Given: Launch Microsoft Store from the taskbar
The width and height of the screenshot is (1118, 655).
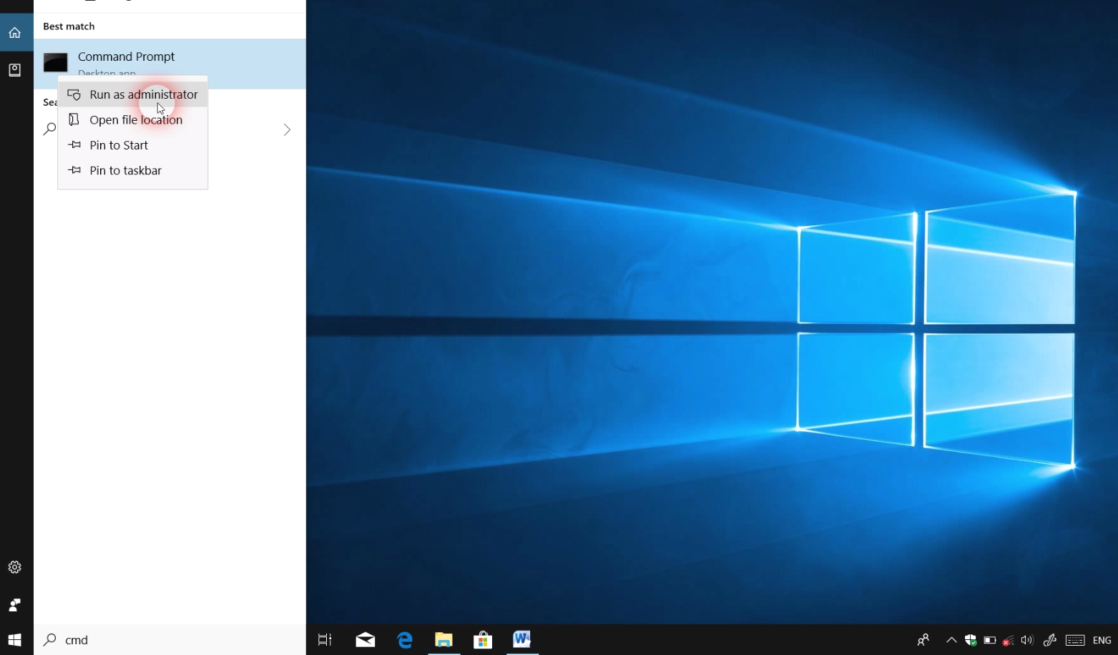Looking at the screenshot, I should pos(483,640).
